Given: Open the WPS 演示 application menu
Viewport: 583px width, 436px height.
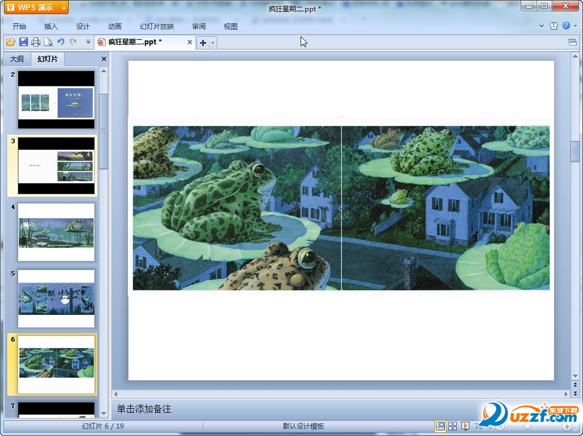Looking at the screenshot, I should pos(32,7).
